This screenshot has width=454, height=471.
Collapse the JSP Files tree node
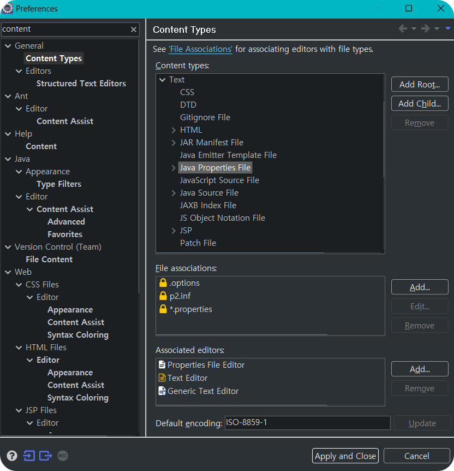click(19, 410)
